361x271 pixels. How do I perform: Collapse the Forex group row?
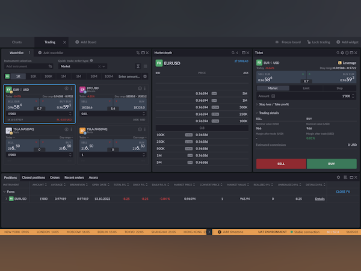4,192
